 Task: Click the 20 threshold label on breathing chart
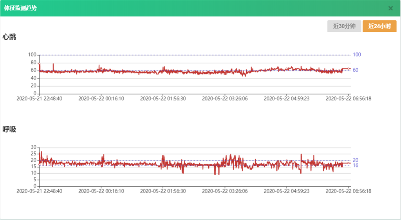356,160
